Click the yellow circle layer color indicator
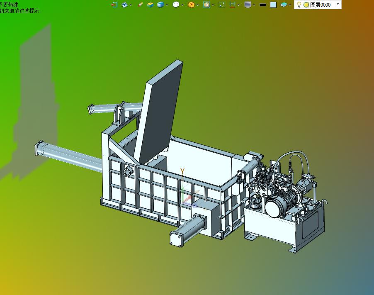 pos(306,5)
